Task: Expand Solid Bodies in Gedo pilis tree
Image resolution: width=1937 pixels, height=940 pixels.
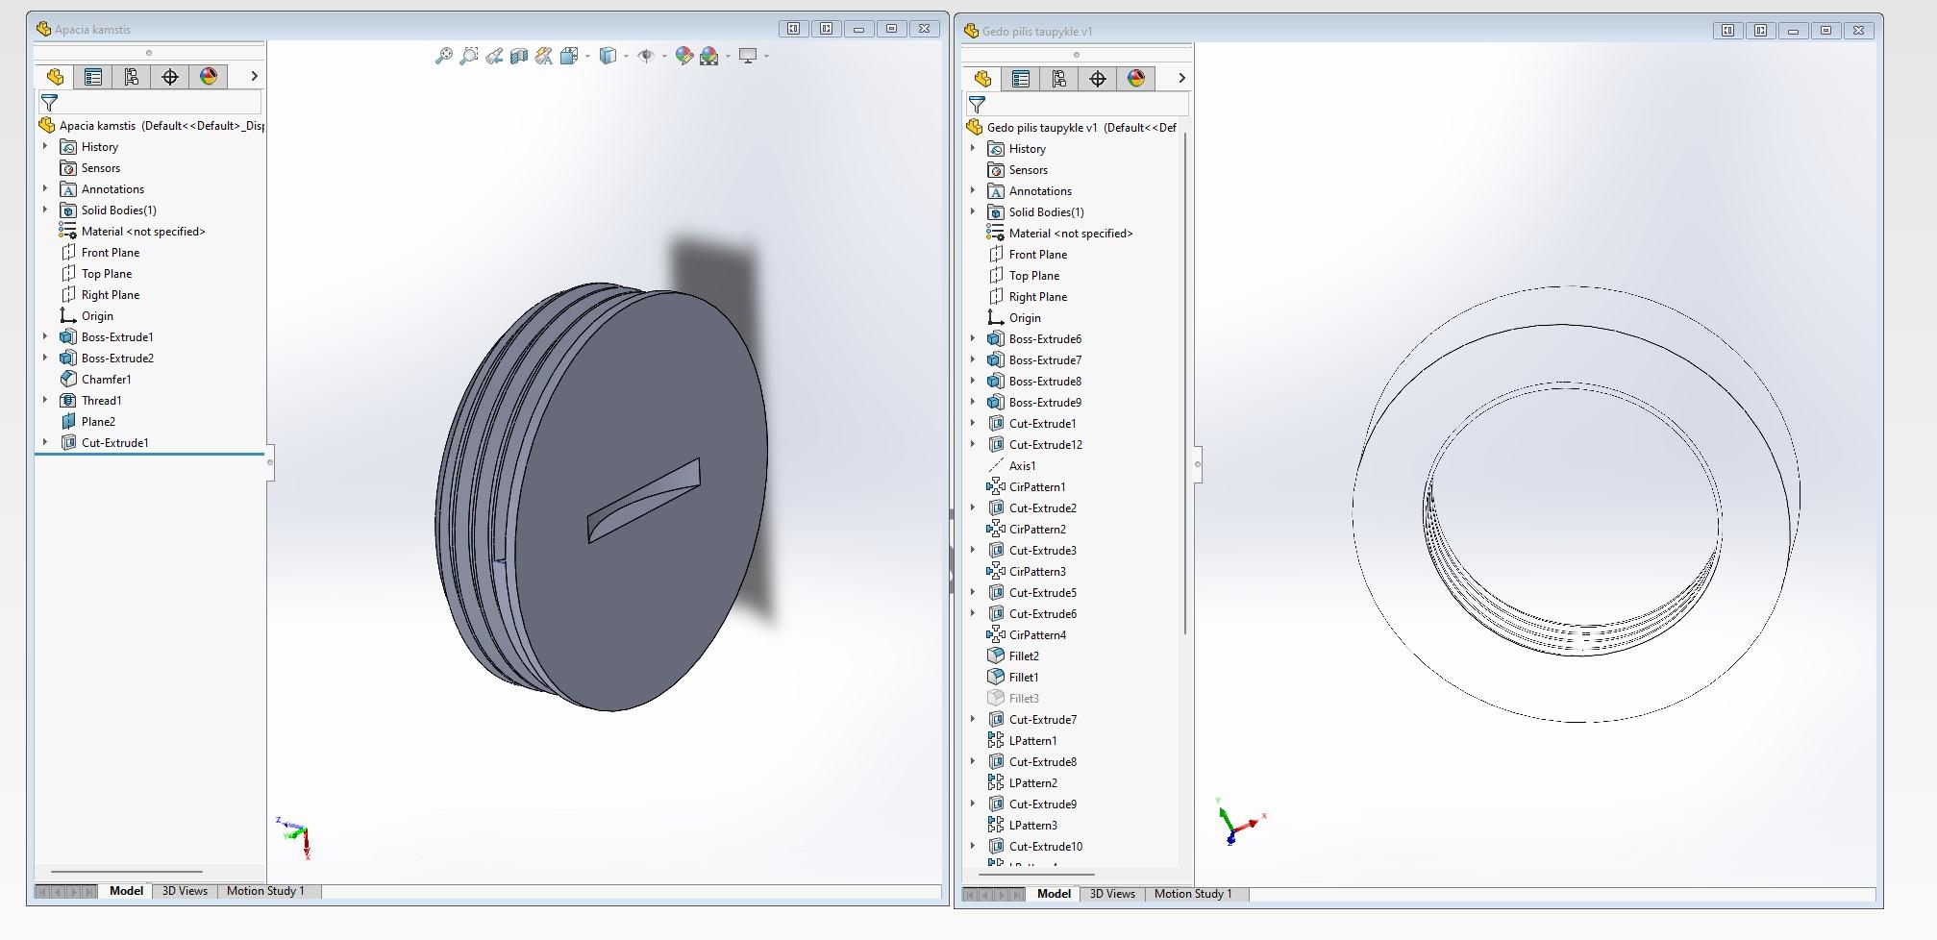Action: tap(971, 211)
